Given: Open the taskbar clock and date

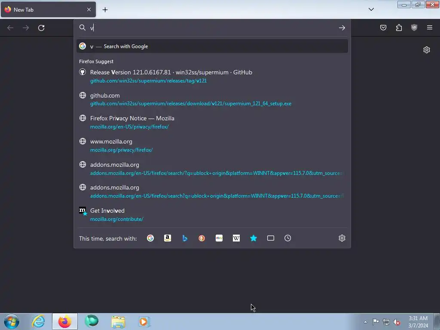Looking at the screenshot, I should [x=418, y=322].
